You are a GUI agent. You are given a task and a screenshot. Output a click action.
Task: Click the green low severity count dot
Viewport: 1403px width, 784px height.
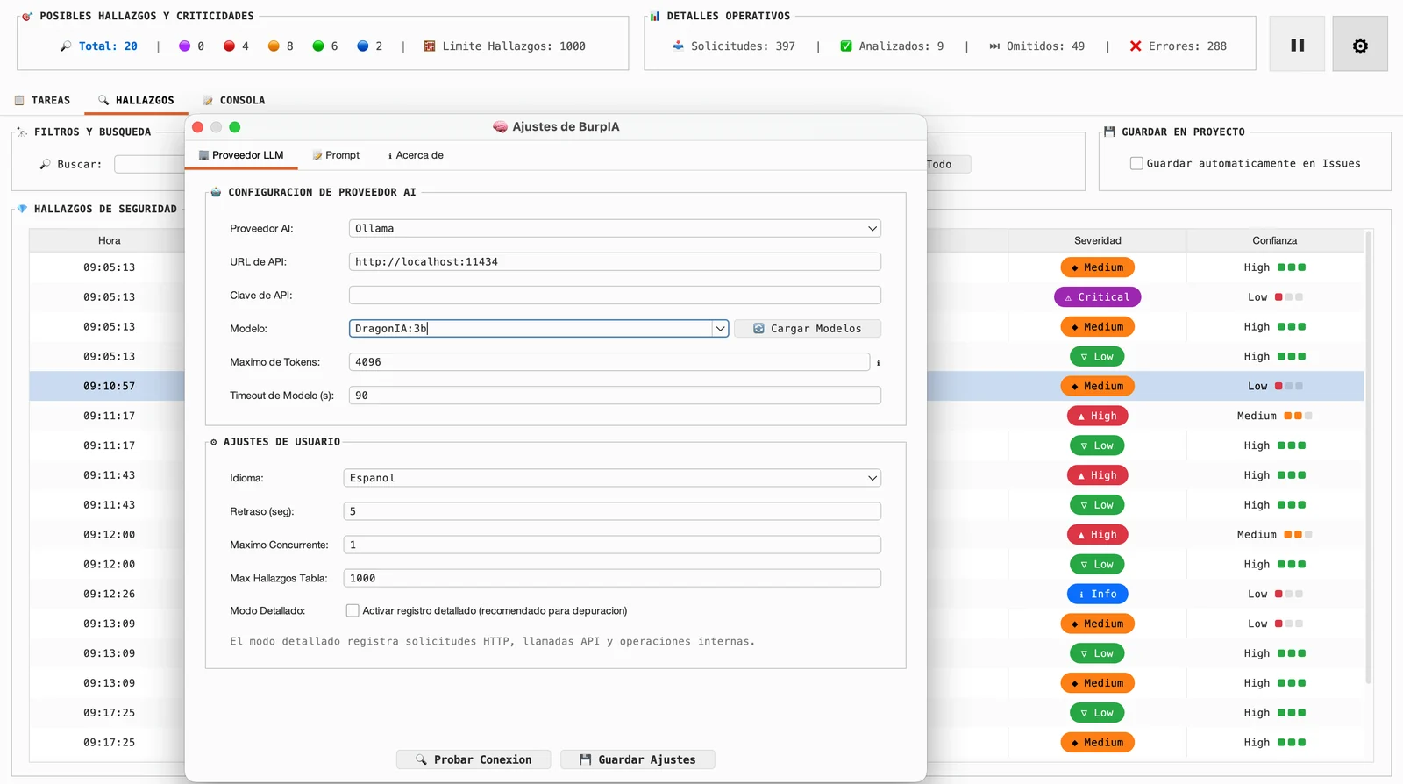318,46
